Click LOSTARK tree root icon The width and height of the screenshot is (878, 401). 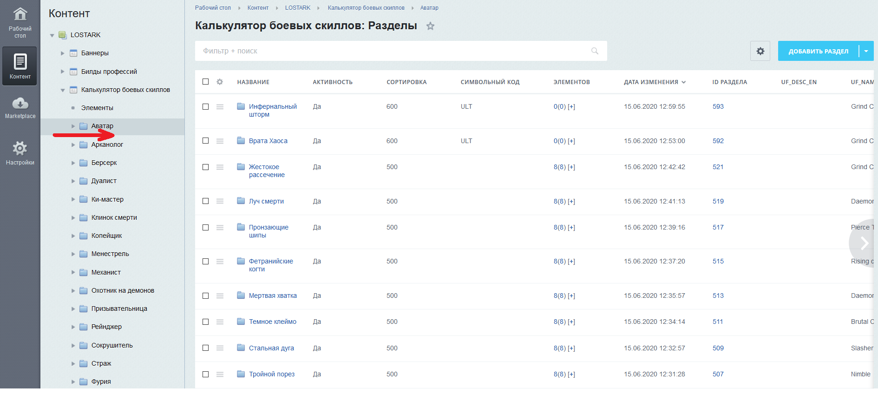click(x=63, y=35)
